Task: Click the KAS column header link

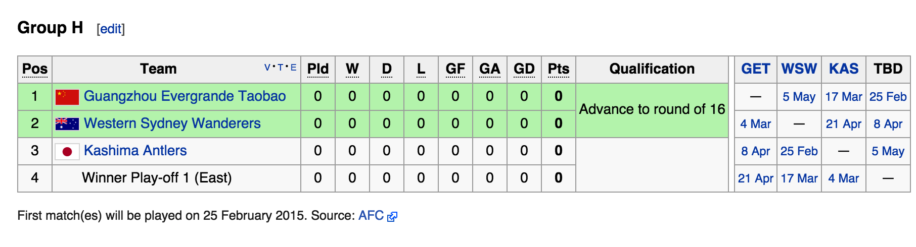Action: coord(843,69)
